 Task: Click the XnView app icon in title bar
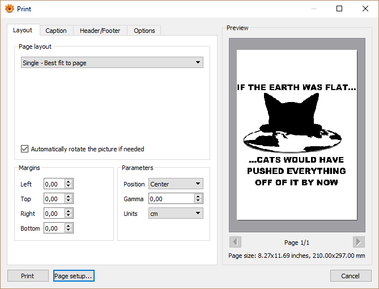(10, 8)
